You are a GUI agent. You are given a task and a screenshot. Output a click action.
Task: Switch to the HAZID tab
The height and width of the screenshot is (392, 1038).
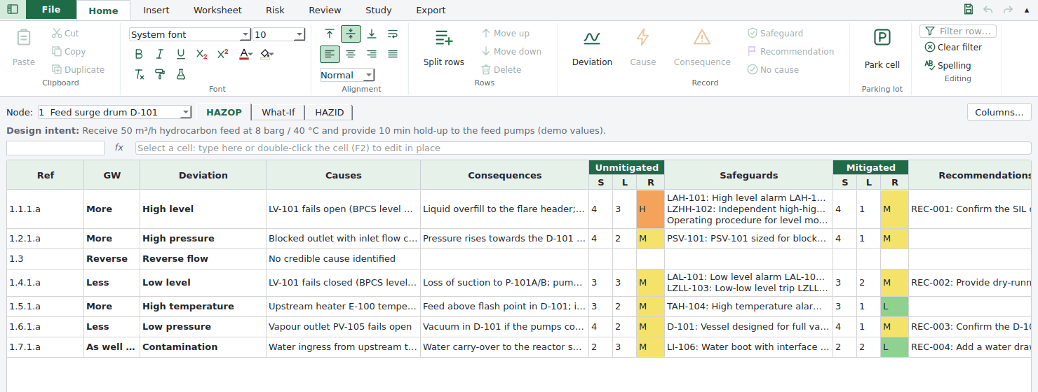pos(330,112)
